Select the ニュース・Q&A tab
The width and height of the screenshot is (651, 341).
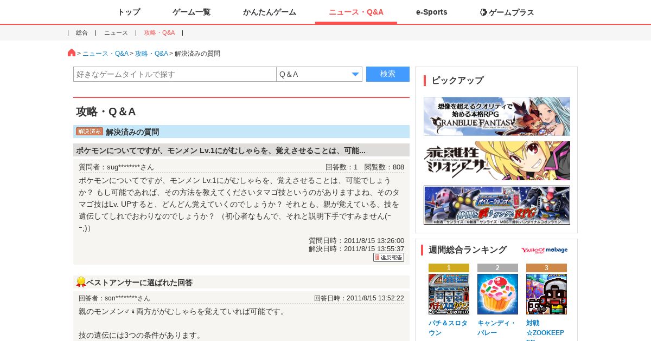point(356,12)
